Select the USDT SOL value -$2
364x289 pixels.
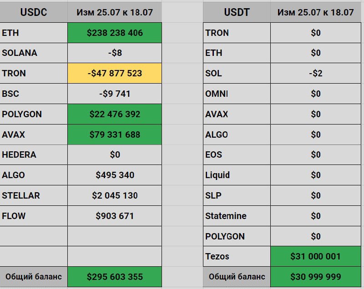[315, 73]
